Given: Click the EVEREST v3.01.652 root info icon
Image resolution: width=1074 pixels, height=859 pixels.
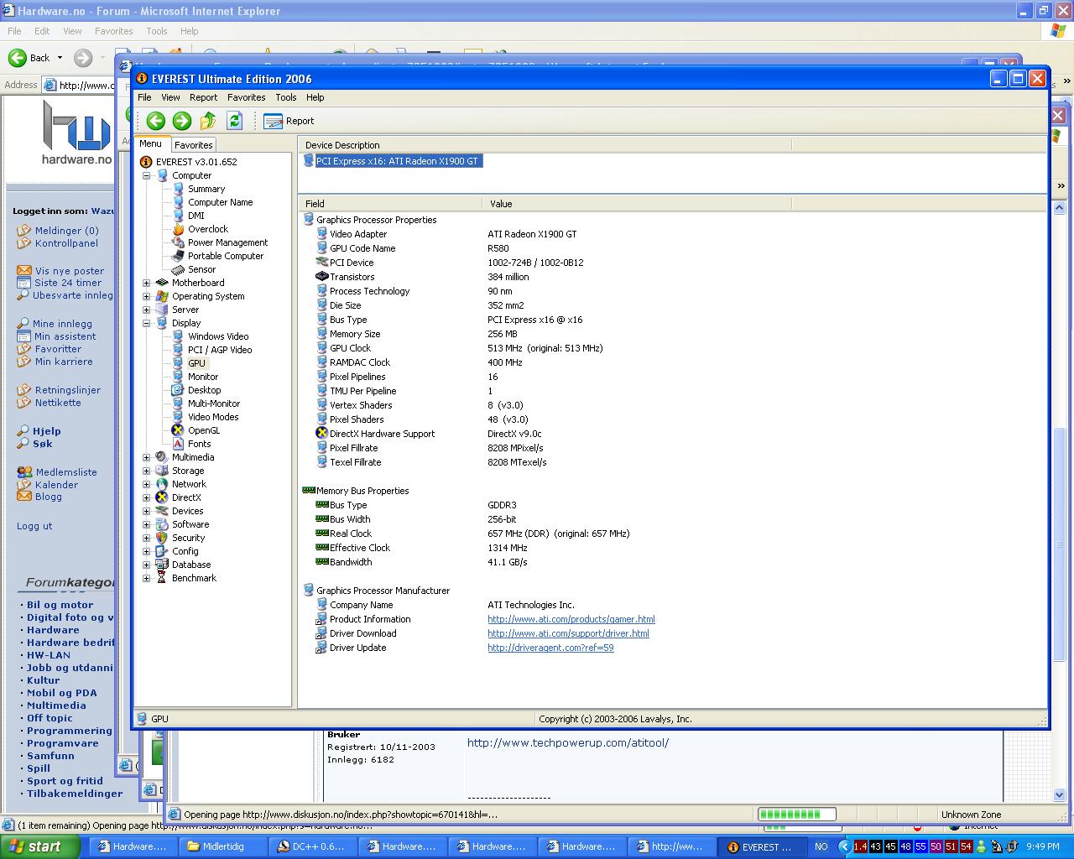Looking at the screenshot, I should point(146,162).
